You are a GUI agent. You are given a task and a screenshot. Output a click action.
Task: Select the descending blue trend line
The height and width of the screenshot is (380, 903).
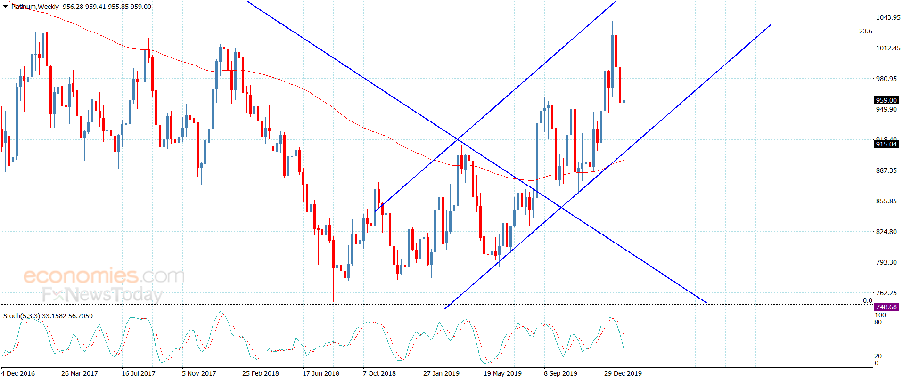point(477,153)
